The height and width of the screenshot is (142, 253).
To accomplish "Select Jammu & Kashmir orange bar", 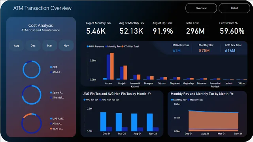I will [x=139, y=77].
